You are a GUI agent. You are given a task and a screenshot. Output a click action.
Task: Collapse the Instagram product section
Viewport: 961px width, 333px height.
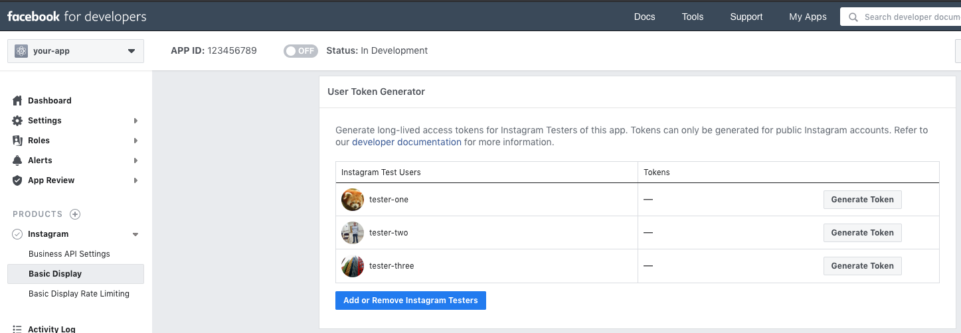click(135, 234)
